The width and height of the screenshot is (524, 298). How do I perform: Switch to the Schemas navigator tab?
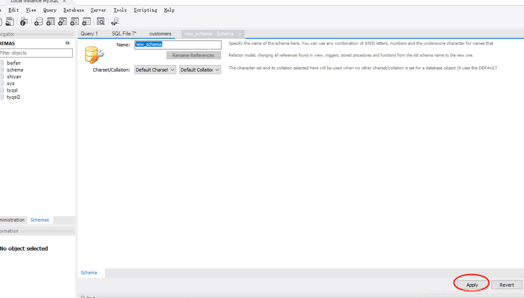point(40,220)
